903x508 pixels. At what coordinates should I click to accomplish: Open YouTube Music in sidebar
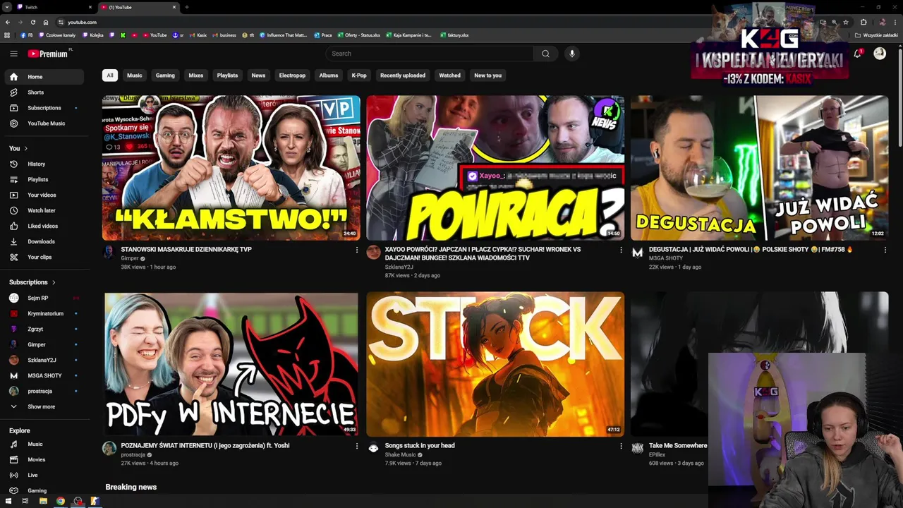pos(44,123)
